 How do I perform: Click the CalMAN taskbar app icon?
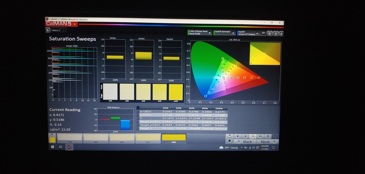(x=69, y=147)
